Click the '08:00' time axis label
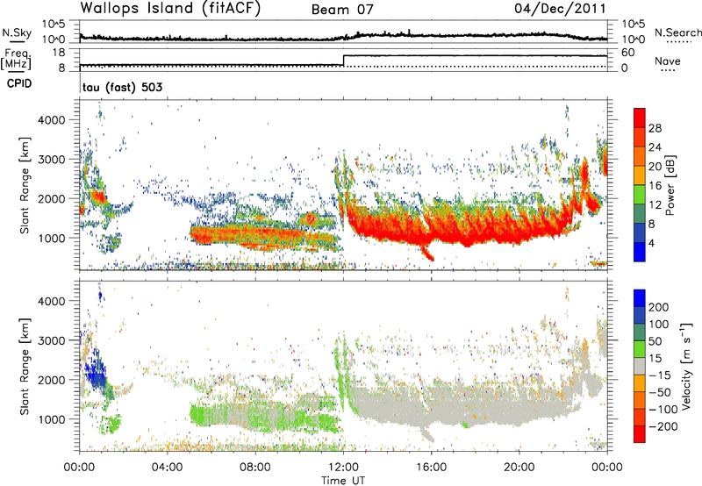 [x=255, y=468]
